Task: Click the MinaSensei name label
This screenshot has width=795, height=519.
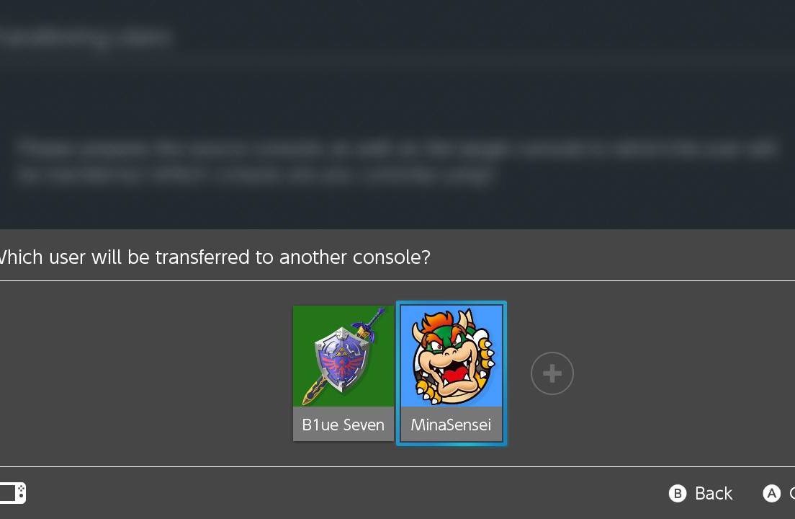Action: click(451, 425)
